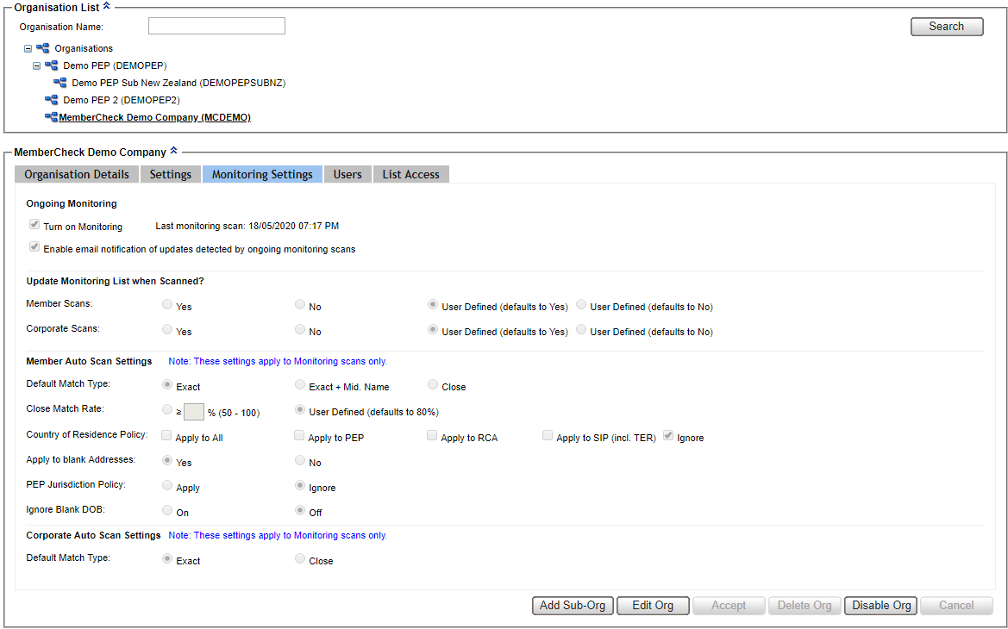Click the Demo PEP Sub New Zealand icon

click(59, 83)
